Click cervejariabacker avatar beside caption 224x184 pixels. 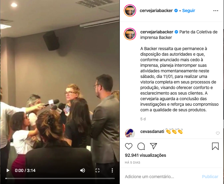coord(130,34)
